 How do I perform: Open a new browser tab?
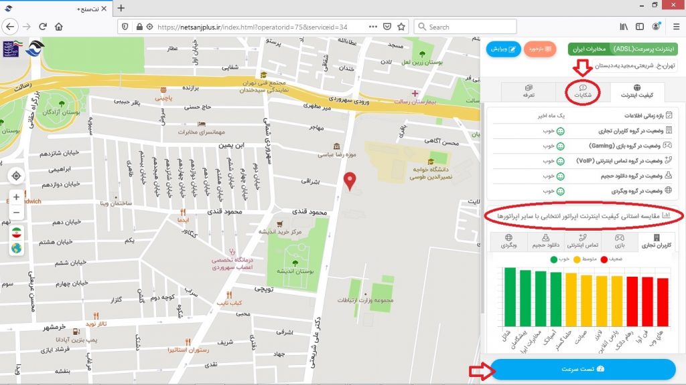[x=121, y=8]
